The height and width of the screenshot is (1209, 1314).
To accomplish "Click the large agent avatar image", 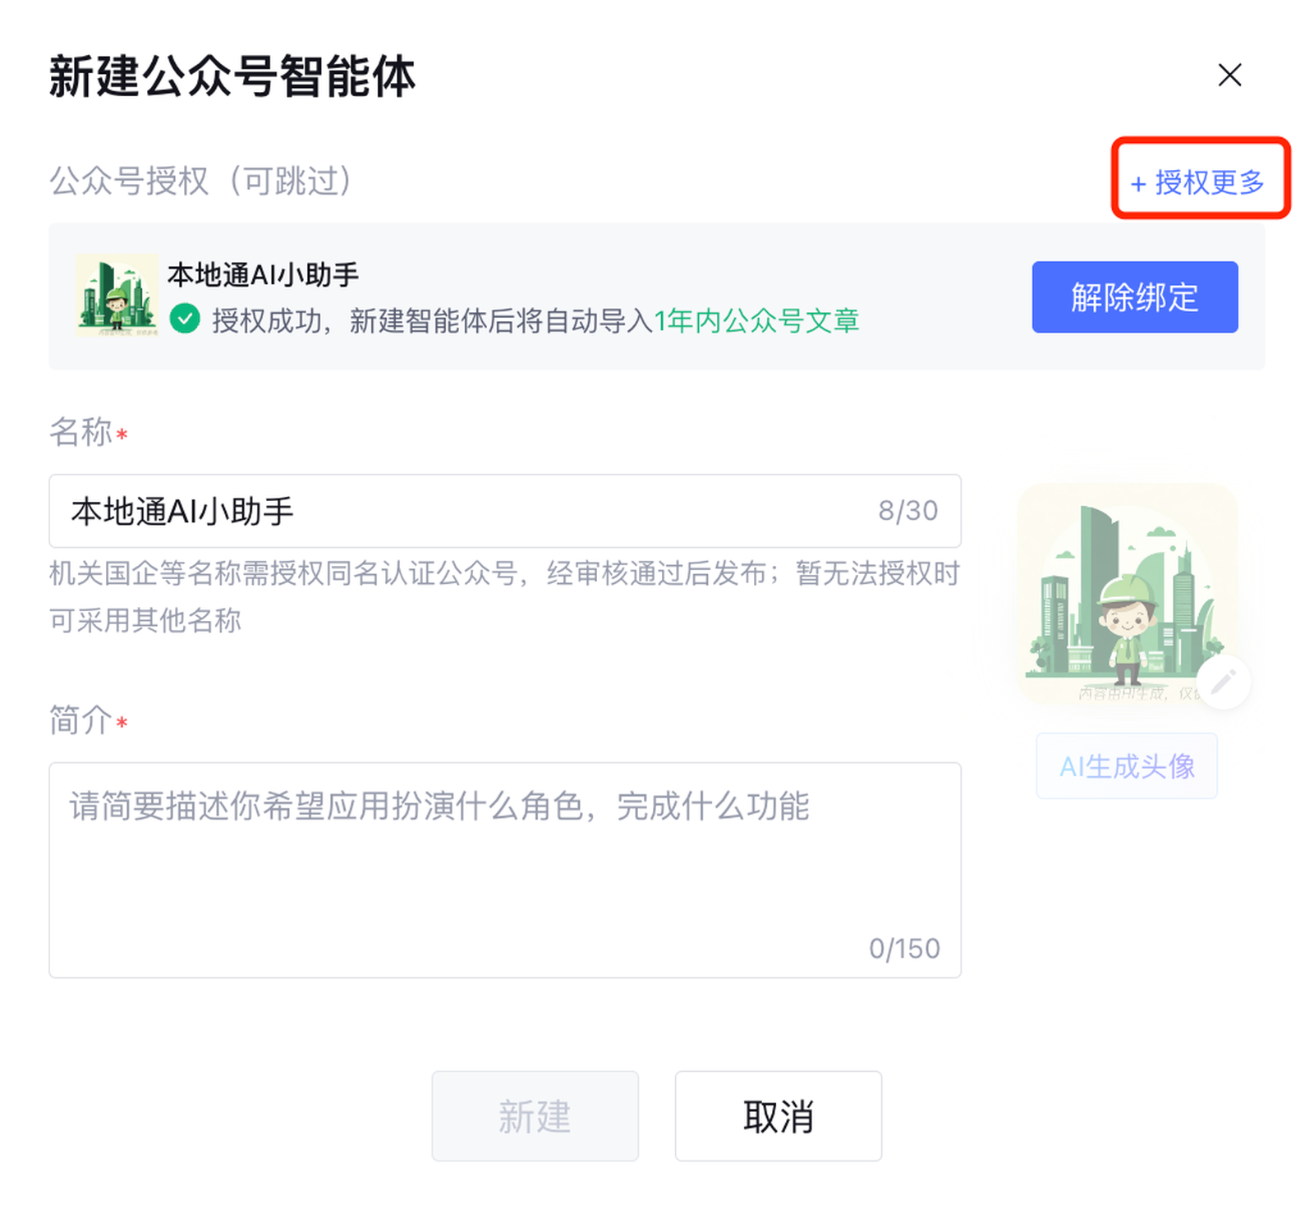I will click(x=1126, y=593).
